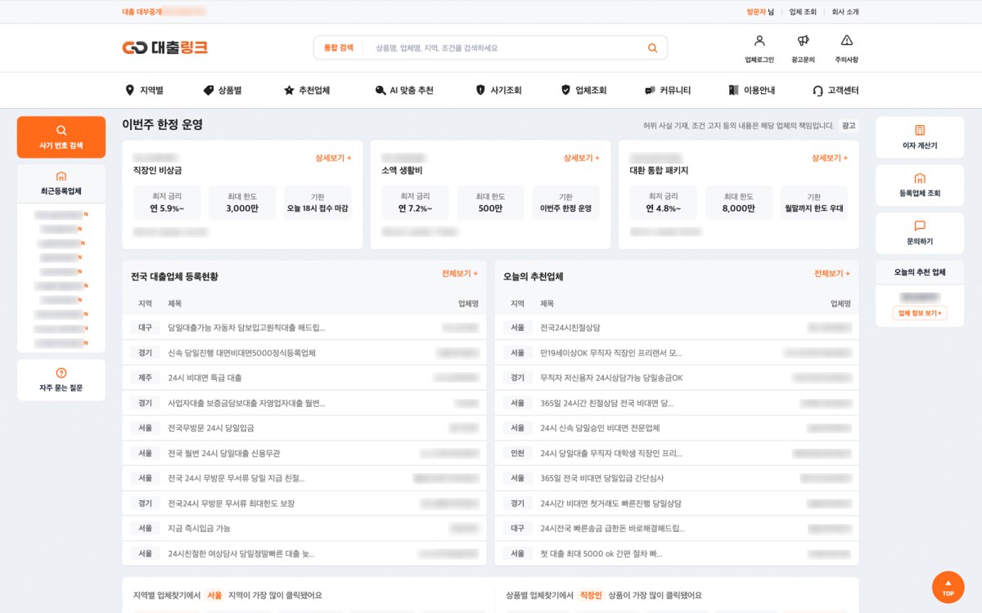Open 상품별 menu

click(222, 90)
